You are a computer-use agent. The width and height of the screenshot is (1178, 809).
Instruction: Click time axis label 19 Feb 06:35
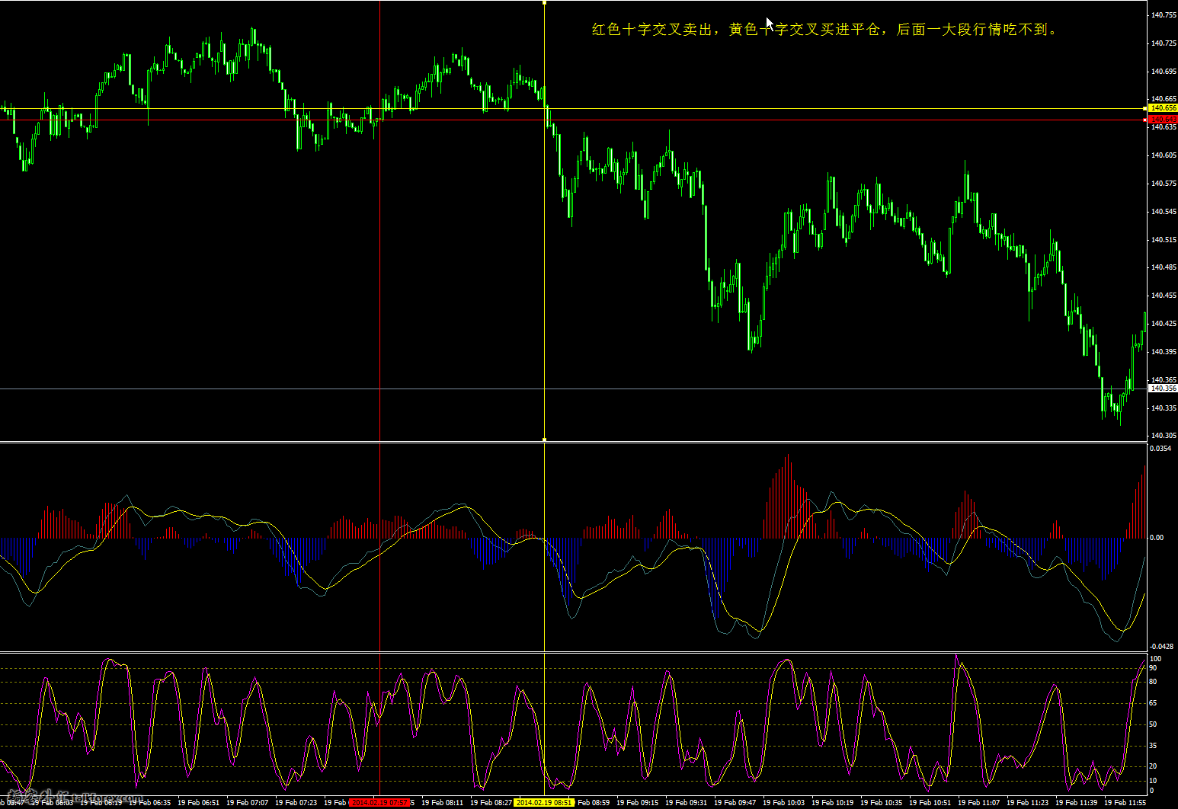[149, 802]
